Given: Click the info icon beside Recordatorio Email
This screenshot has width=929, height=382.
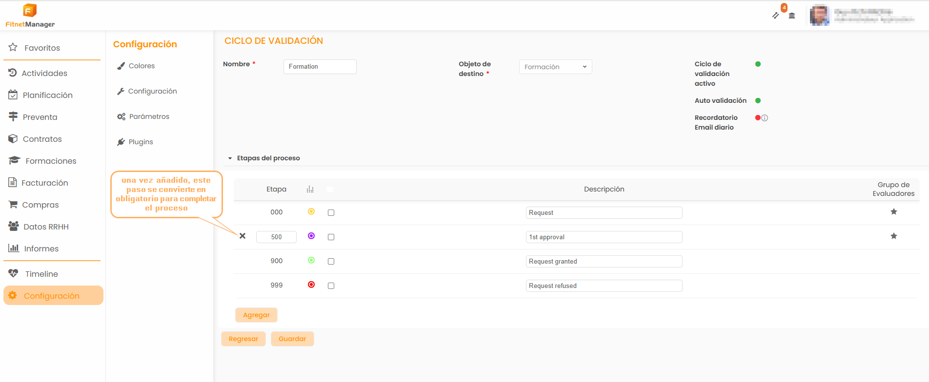Looking at the screenshot, I should coord(765,118).
